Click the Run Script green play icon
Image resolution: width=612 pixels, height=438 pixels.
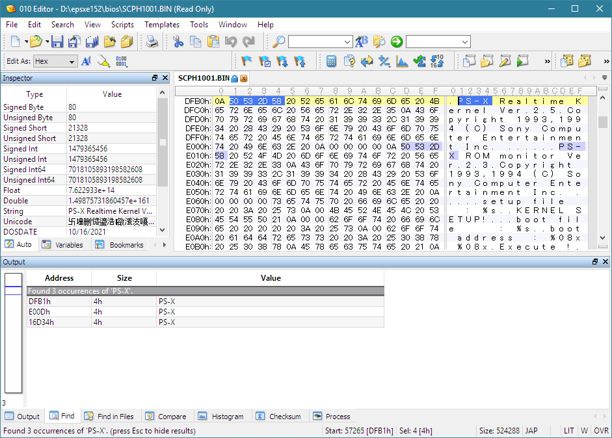coord(523,61)
